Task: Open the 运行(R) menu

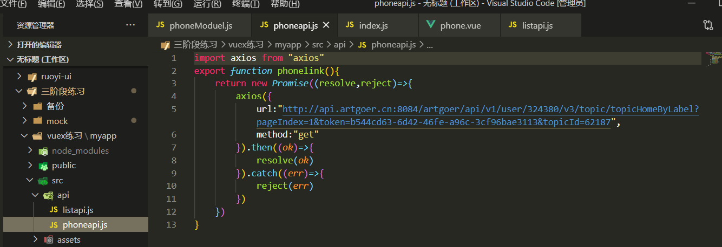Action: pyautogui.click(x=207, y=4)
